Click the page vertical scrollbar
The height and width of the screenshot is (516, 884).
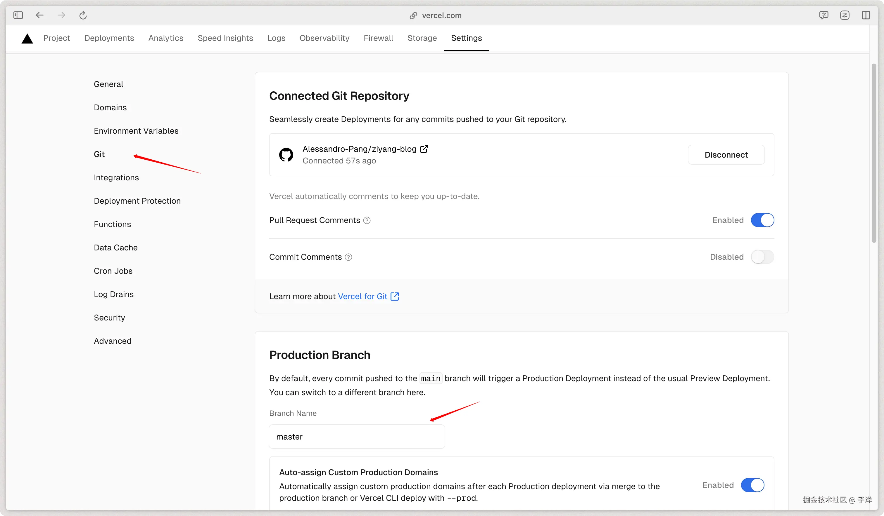click(874, 153)
